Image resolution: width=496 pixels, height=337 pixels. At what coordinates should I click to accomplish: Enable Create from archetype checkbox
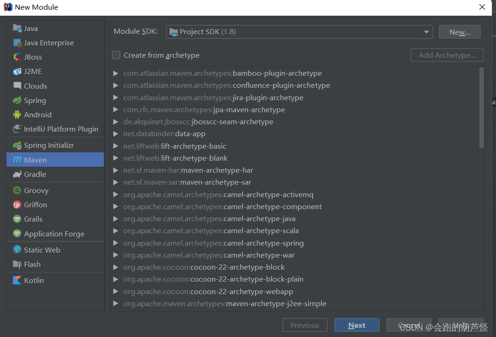116,55
